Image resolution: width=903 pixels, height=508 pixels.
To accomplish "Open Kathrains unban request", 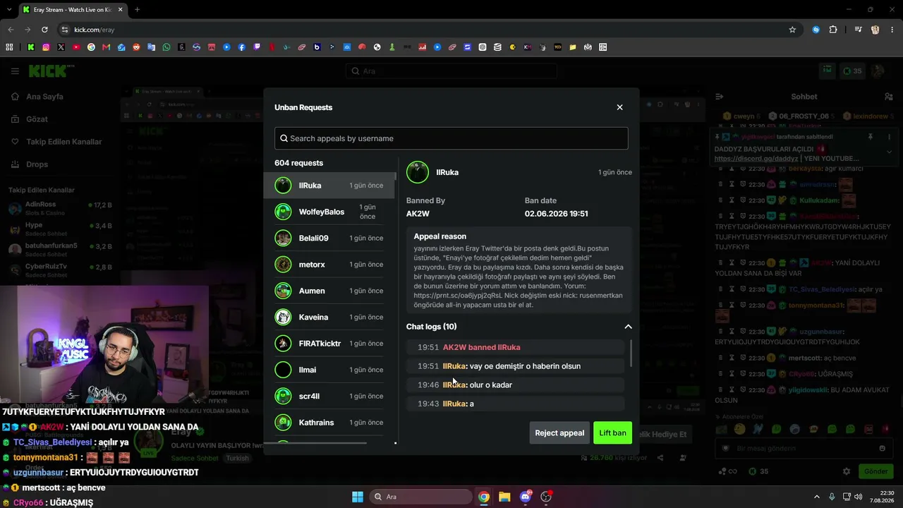I will (x=329, y=423).
